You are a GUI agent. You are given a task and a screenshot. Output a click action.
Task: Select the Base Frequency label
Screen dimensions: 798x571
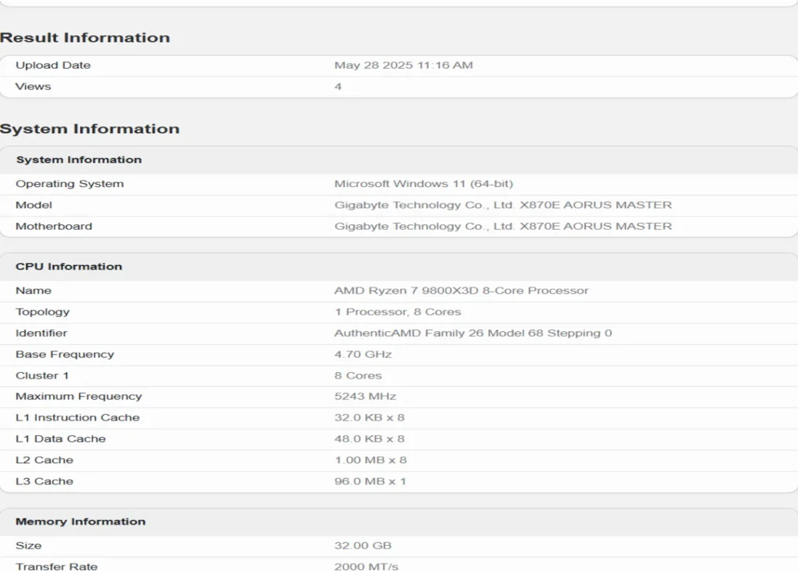(64, 355)
